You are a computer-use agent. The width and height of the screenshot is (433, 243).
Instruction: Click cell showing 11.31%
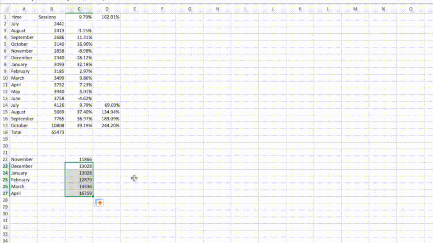point(79,37)
